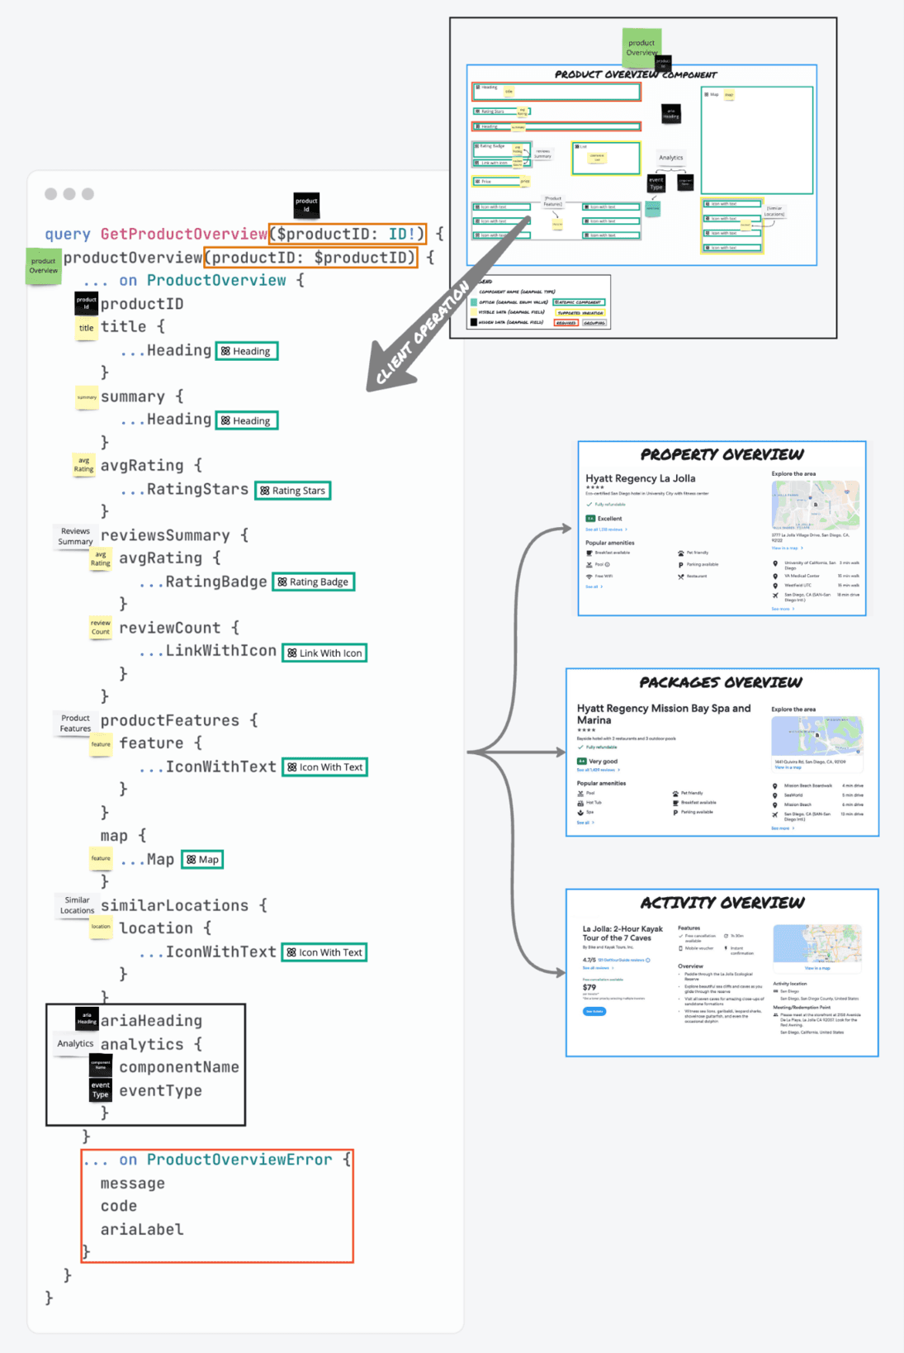Select feature sticky beside productFeatures feature field

101,744
